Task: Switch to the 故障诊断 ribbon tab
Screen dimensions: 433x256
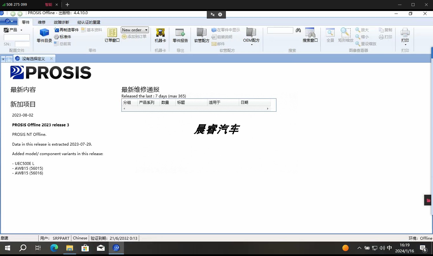Action: 61,22
